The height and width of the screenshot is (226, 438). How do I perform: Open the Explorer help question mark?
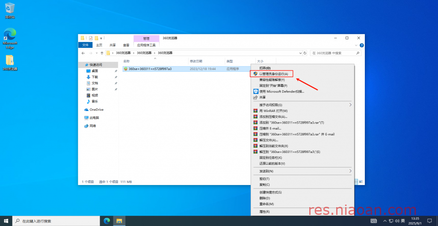362,45
